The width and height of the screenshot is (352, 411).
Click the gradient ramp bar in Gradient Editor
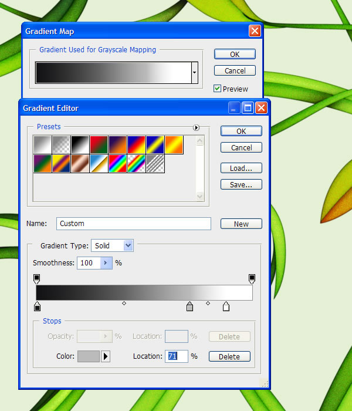click(144, 292)
